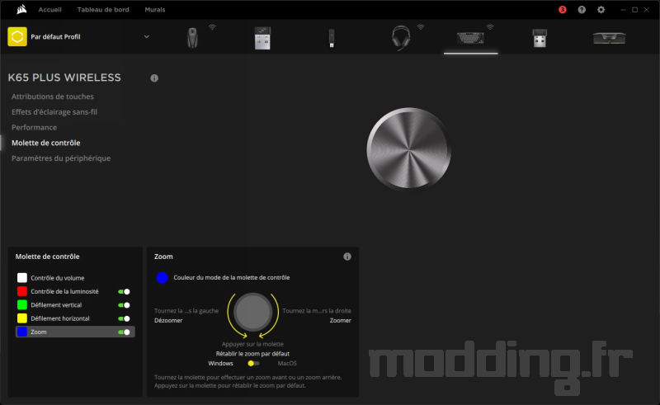Click the grey dial in Zoom panel
This screenshot has height=405, width=660.
(253, 312)
